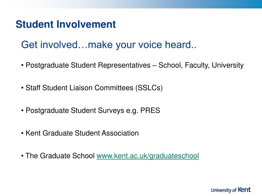Click the bullet point before 'Kent Graduate'
262x196 pixels.
(x=23, y=133)
